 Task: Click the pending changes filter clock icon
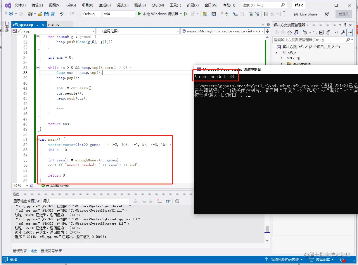click(305, 32)
